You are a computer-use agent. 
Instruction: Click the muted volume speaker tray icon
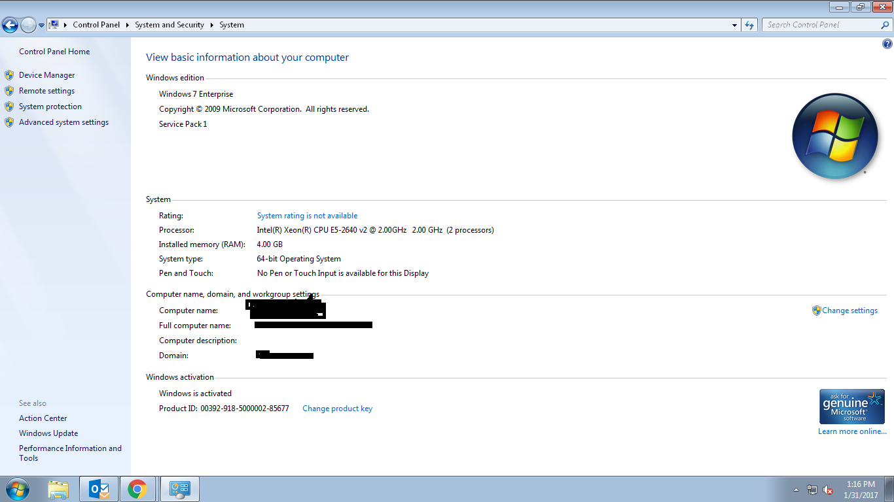828,490
